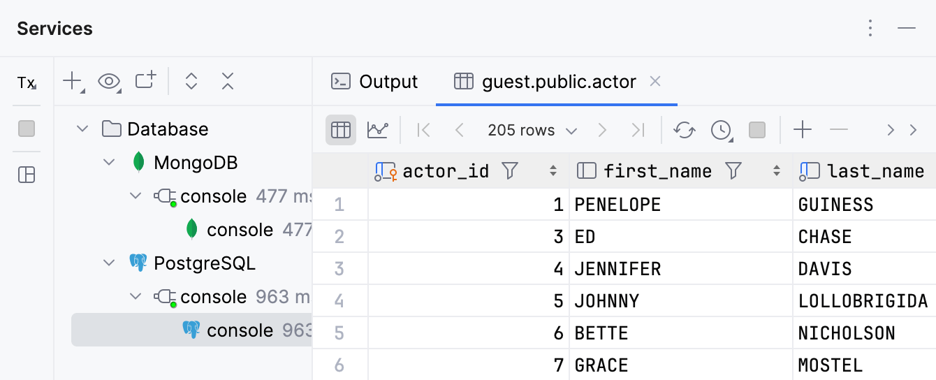The width and height of the screenshot is (936, 380).
Task: Open Services panel kebab options menu
Action: coord(870,28)
